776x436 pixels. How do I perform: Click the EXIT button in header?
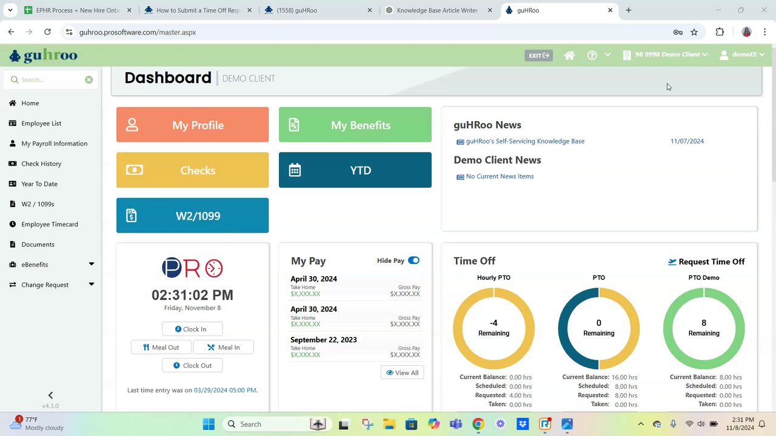click(538, 55)
